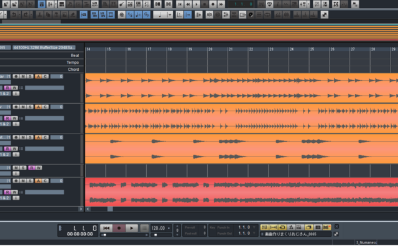Screen dimensions: 398x246
Task: Toggle the G7 chord track button
Action: (x=147, y=15)
